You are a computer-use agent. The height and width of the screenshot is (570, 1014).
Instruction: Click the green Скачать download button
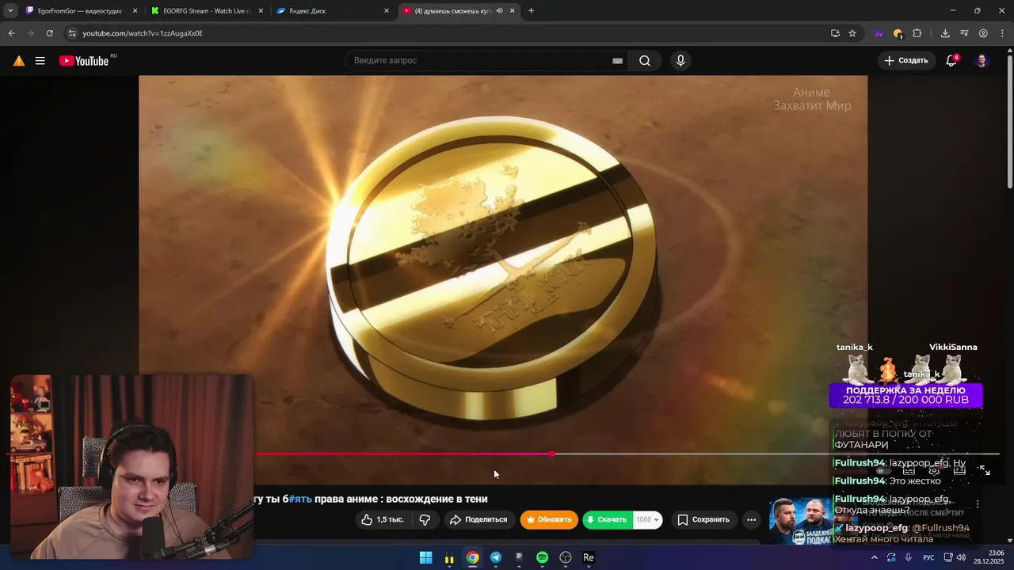coord(608,519)
